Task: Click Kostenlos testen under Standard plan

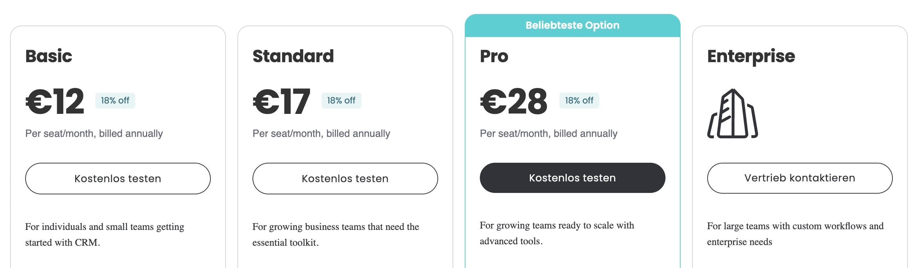Action: [x=345, y=179]
